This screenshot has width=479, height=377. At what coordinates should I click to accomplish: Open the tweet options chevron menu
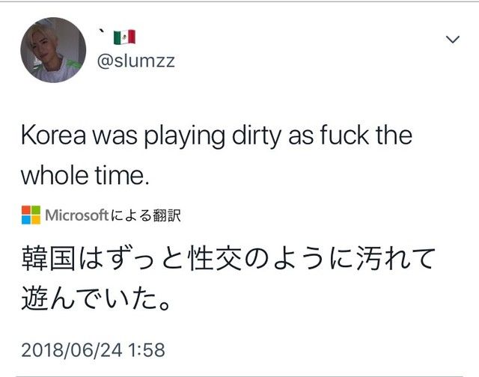(x=453, y=40)
